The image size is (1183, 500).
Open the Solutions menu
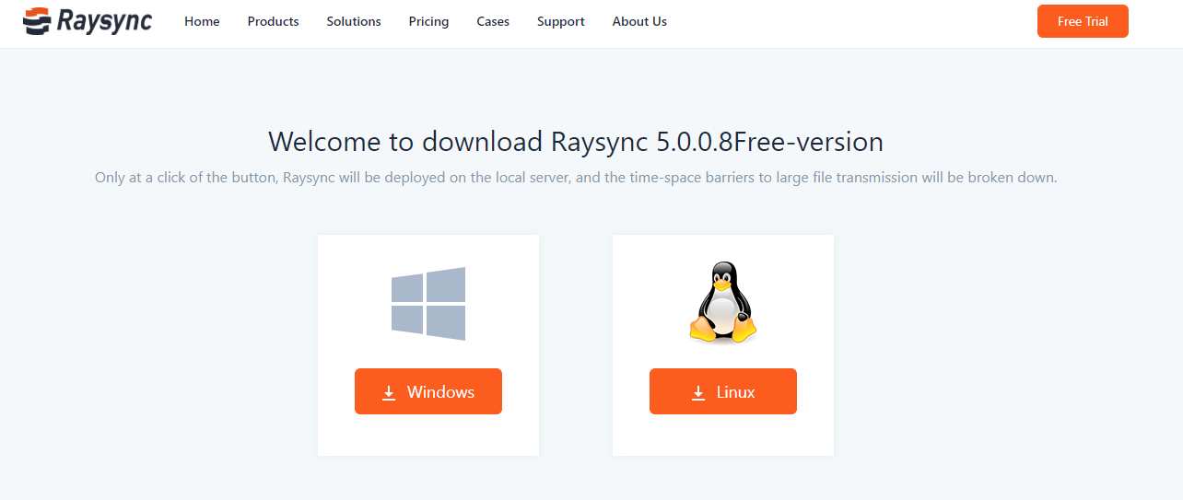[x=354, y=21]
